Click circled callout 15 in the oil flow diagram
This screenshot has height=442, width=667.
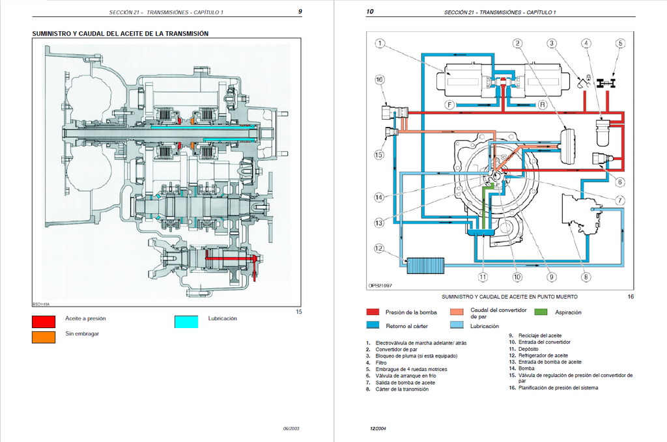(379, 155)
